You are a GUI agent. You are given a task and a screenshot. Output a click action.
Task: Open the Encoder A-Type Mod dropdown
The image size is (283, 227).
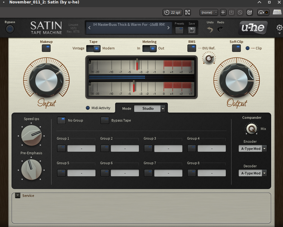253,149
